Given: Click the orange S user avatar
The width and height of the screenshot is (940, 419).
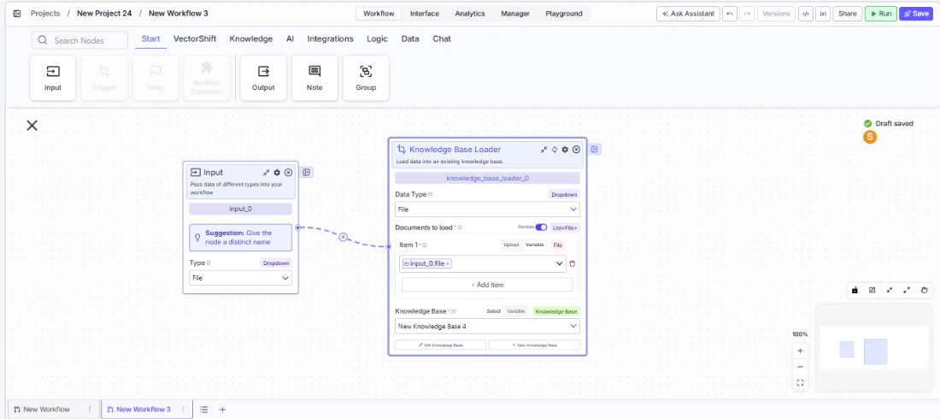Looking at the screenshot, I should click(x=870, y=137).
